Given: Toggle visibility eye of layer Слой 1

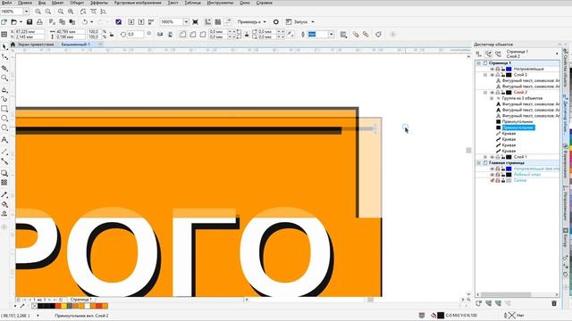Looking at the screenshot, I should [492, 157].
